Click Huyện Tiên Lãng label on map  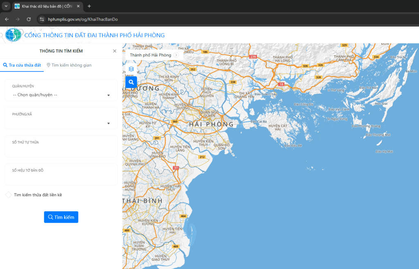point(180,148)
